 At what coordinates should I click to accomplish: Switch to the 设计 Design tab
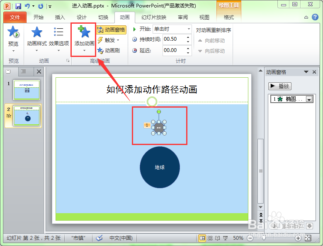pos(82,17)
